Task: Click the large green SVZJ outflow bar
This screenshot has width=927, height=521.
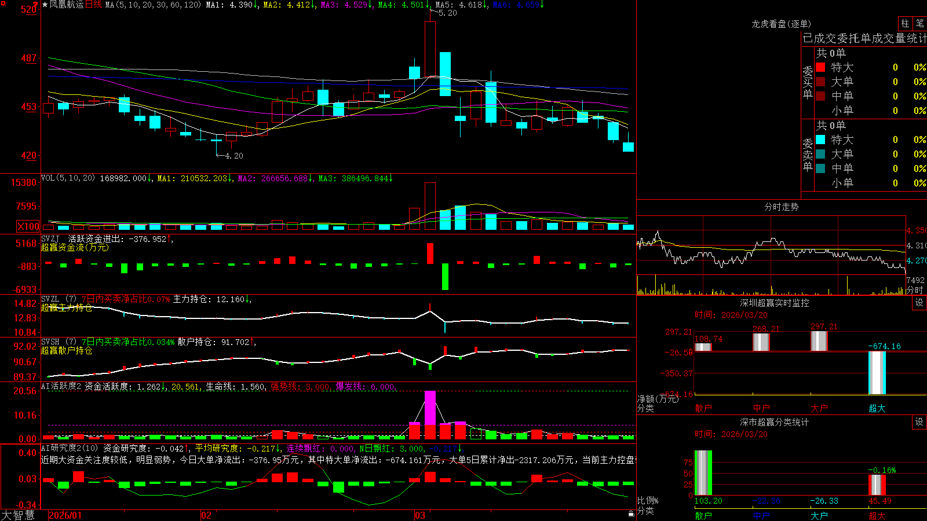Action: tap(445, 277)
